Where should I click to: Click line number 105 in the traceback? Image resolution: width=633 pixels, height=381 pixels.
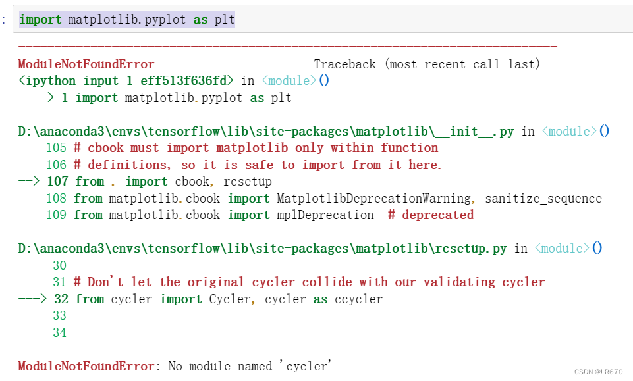pyautogui.click(x=56, y=147)
